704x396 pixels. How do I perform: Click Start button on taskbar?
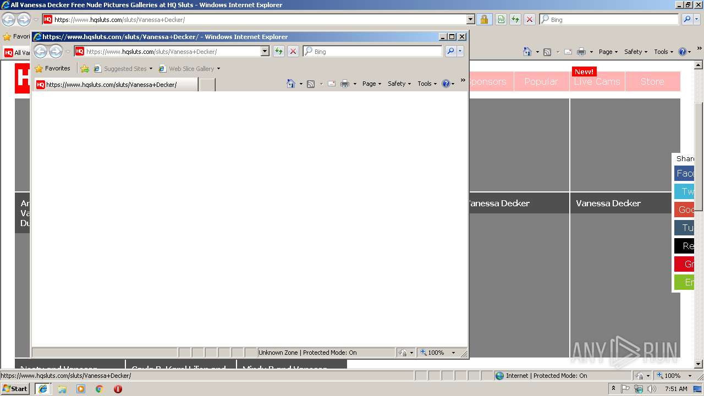(15, 389)
